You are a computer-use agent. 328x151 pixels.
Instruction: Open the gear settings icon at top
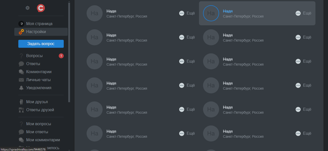28,8
